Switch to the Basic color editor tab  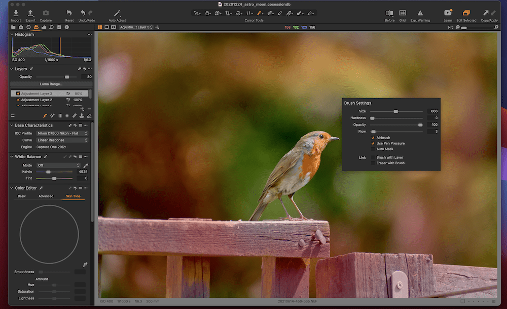point(22,196)
